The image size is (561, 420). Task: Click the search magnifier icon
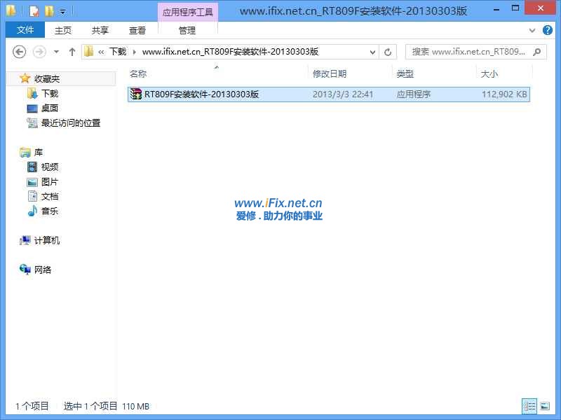[x=537, y=52]
